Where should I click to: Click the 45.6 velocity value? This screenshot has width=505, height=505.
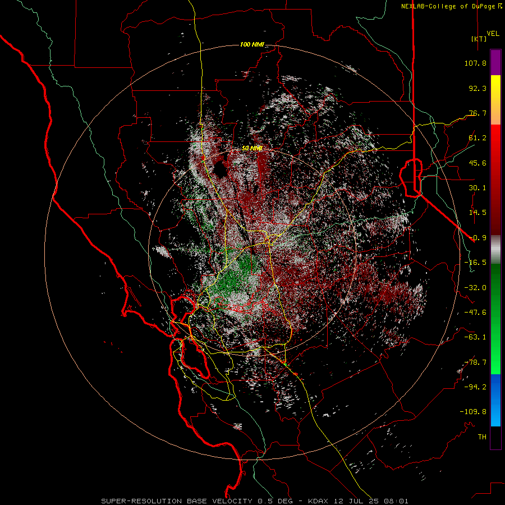coord(478,163)
